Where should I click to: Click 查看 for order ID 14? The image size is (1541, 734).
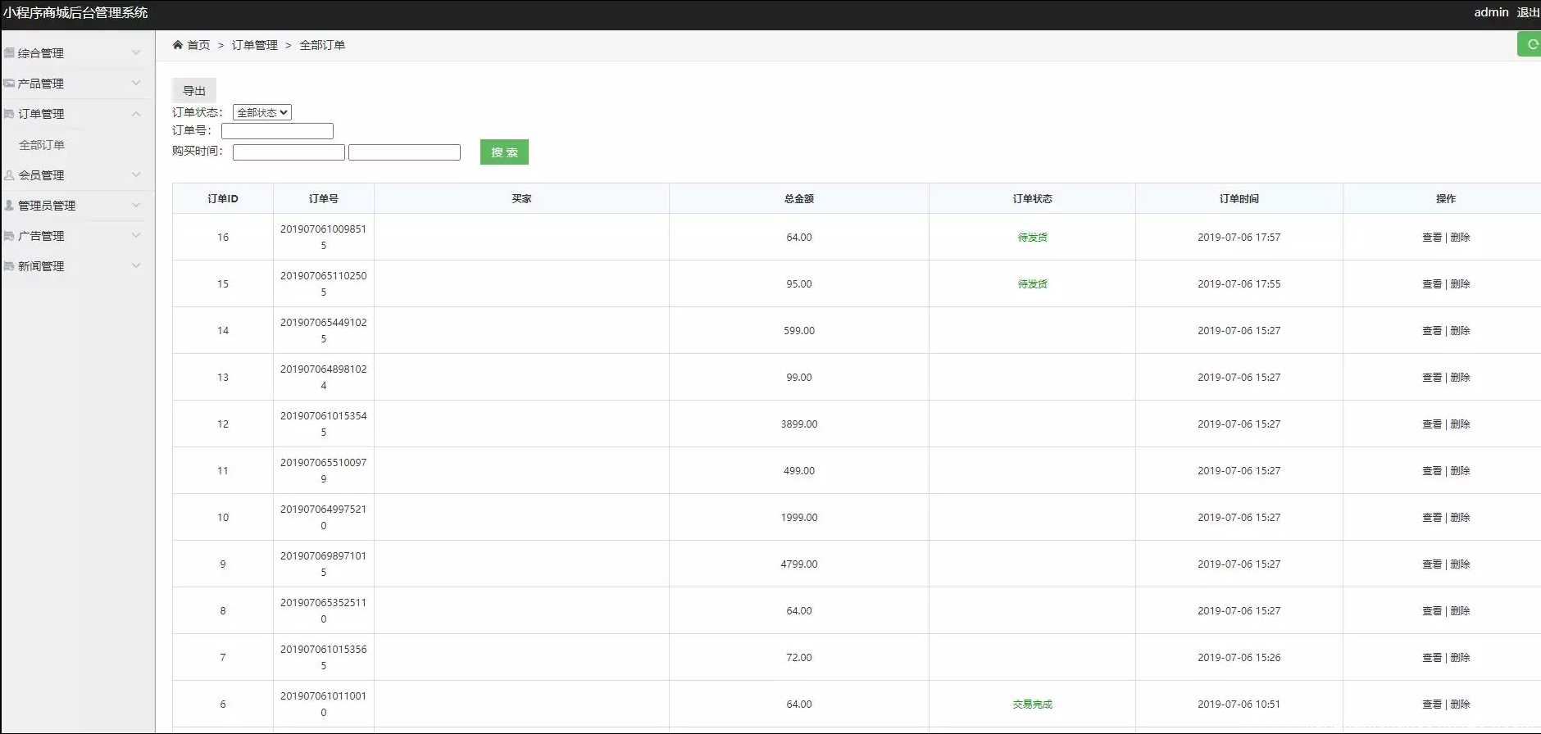click(x=1432, y=331)
